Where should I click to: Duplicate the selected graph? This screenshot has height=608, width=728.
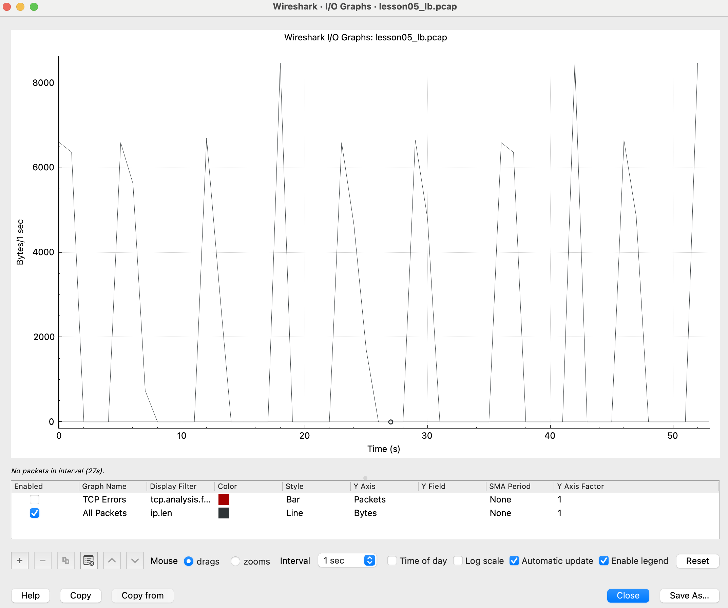(65, 560)
